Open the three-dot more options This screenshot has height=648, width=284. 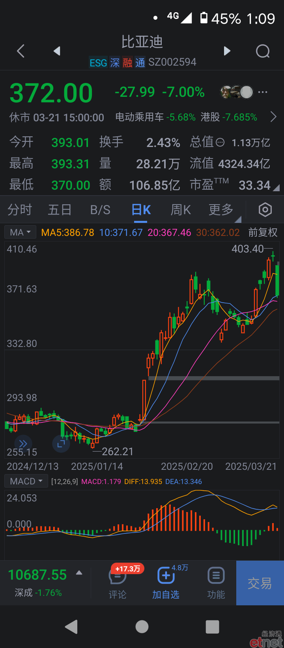tap(263, 92)
